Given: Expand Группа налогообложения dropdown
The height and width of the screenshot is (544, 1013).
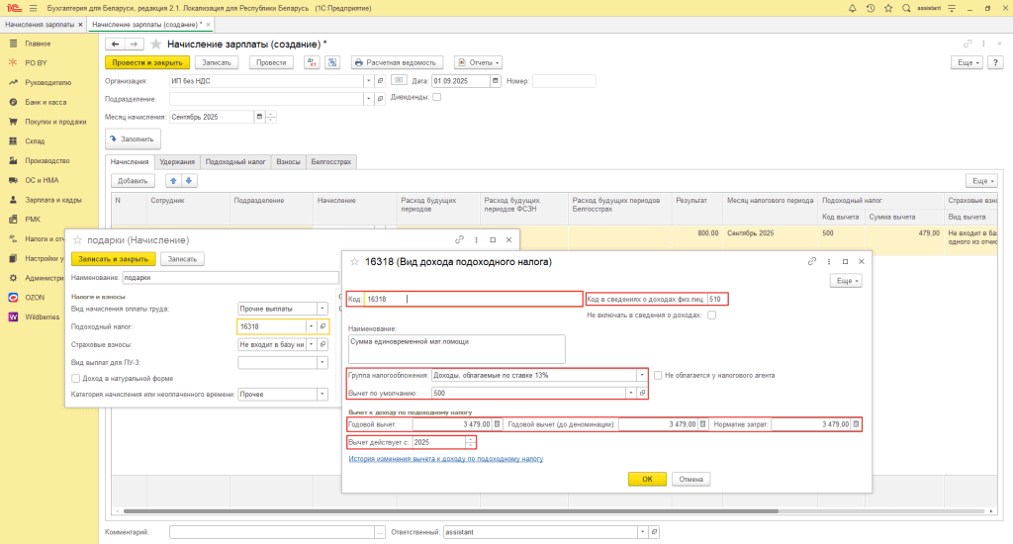Looking at the screenshot, I should tap(641, 376).
